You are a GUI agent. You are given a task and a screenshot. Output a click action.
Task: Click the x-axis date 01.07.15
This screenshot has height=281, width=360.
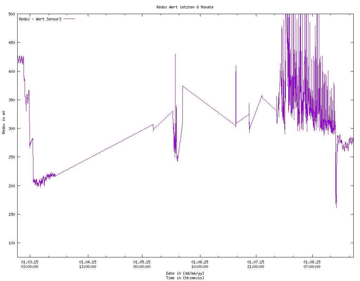(256, 262)
